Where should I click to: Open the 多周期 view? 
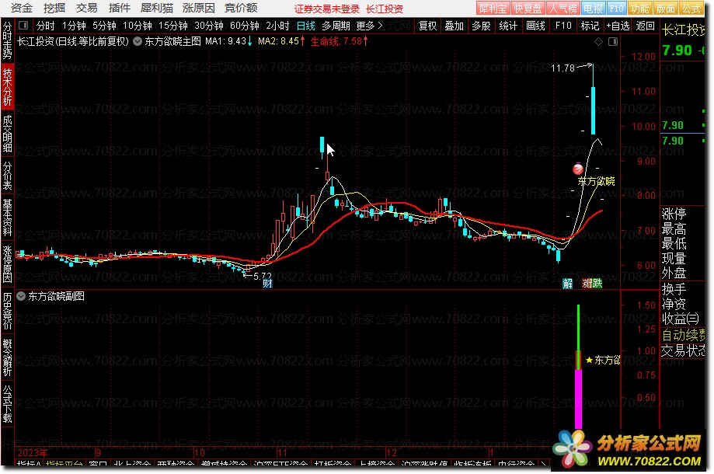click(x=336, y=26)
